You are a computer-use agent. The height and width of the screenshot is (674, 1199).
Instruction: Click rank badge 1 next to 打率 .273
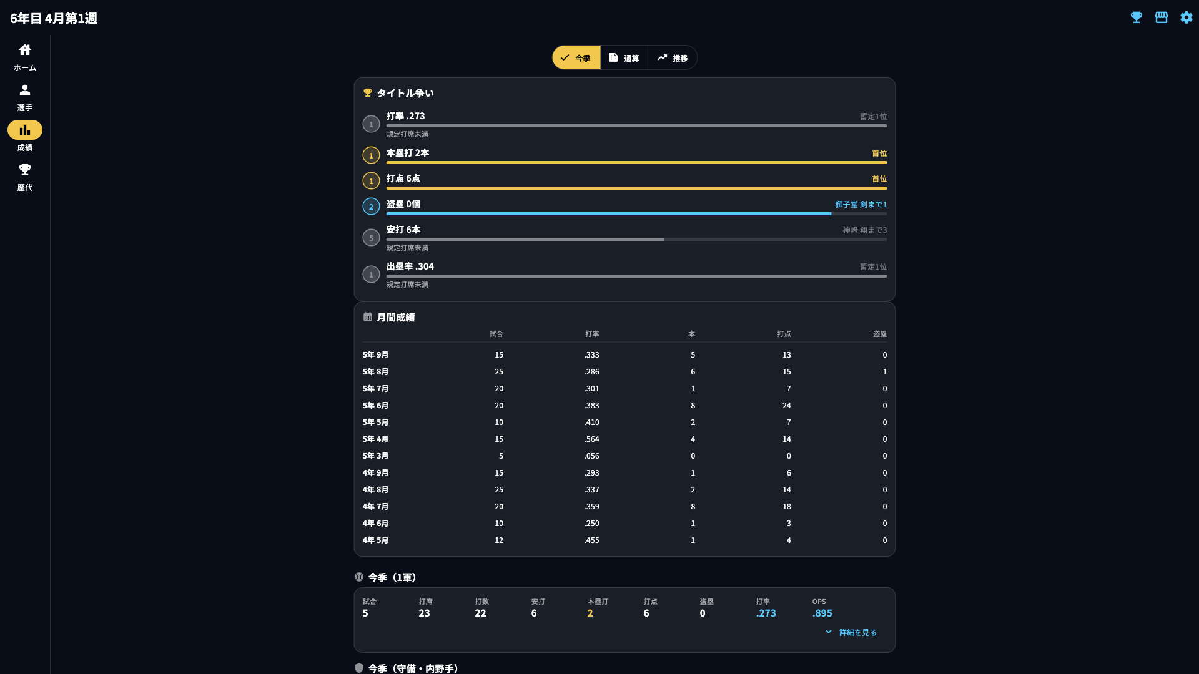[x=371, y=124]
